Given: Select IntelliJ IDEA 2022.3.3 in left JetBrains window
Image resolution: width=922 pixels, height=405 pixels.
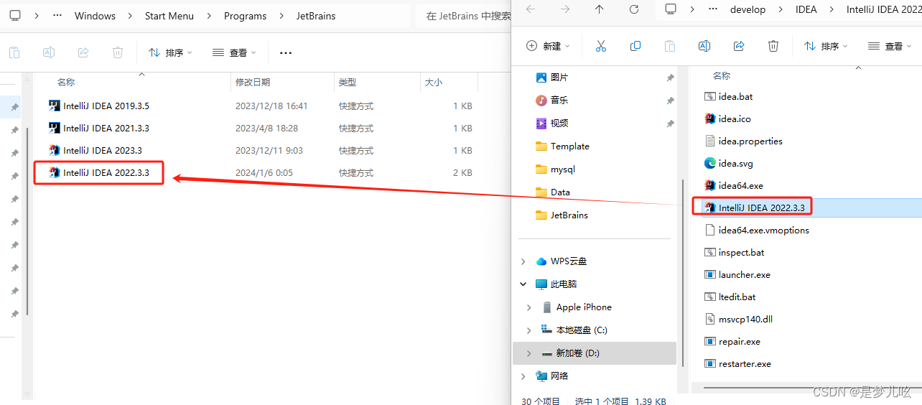Looking at the screenshot, I should (x=99, y=173).
